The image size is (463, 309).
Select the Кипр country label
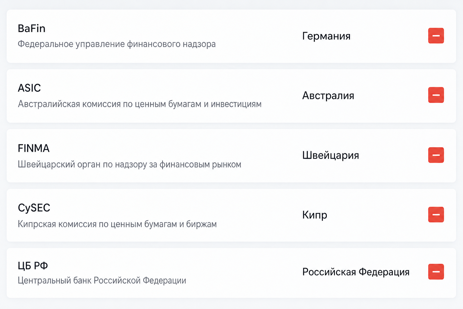pyautogui.click(x=315, y=215)
